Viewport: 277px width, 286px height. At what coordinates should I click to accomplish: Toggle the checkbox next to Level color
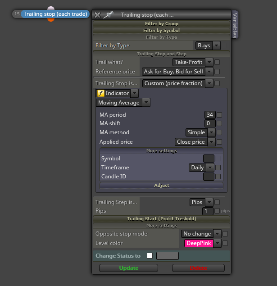pos(225,243)
